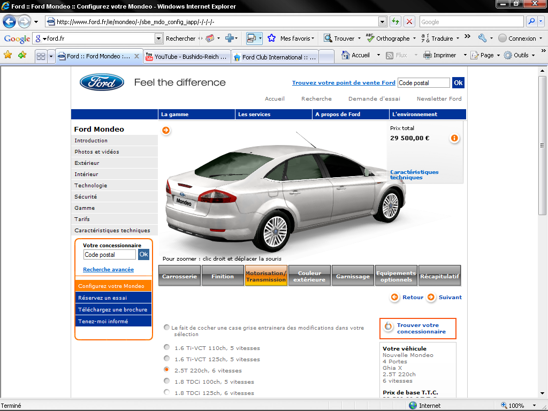Image resolution: width=548 pixels, height=411 pixels.
Task: Expand the Outils menu dropdown arrow
Action: tap(534, 55)
